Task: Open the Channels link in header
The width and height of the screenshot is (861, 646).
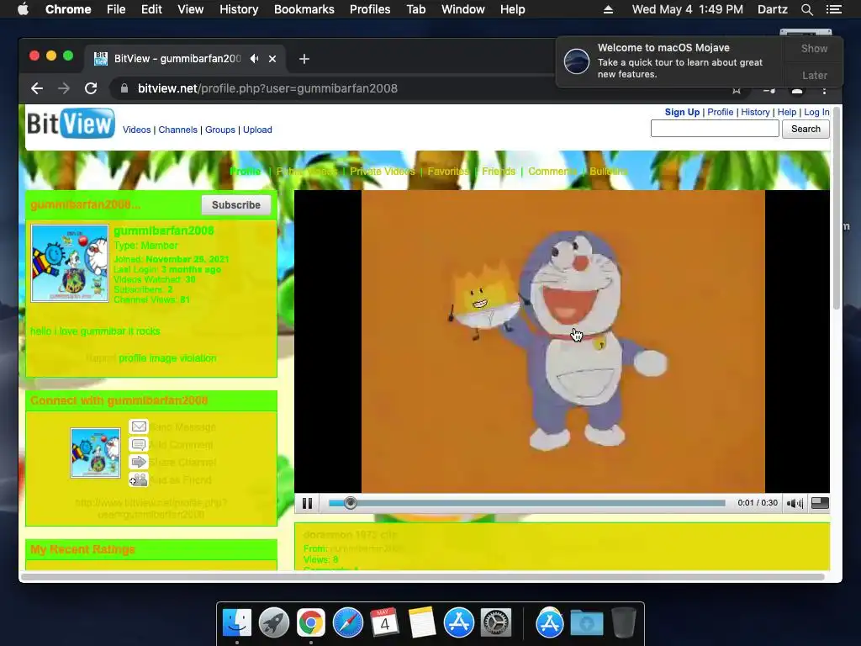Action: [x=178, y=130]
